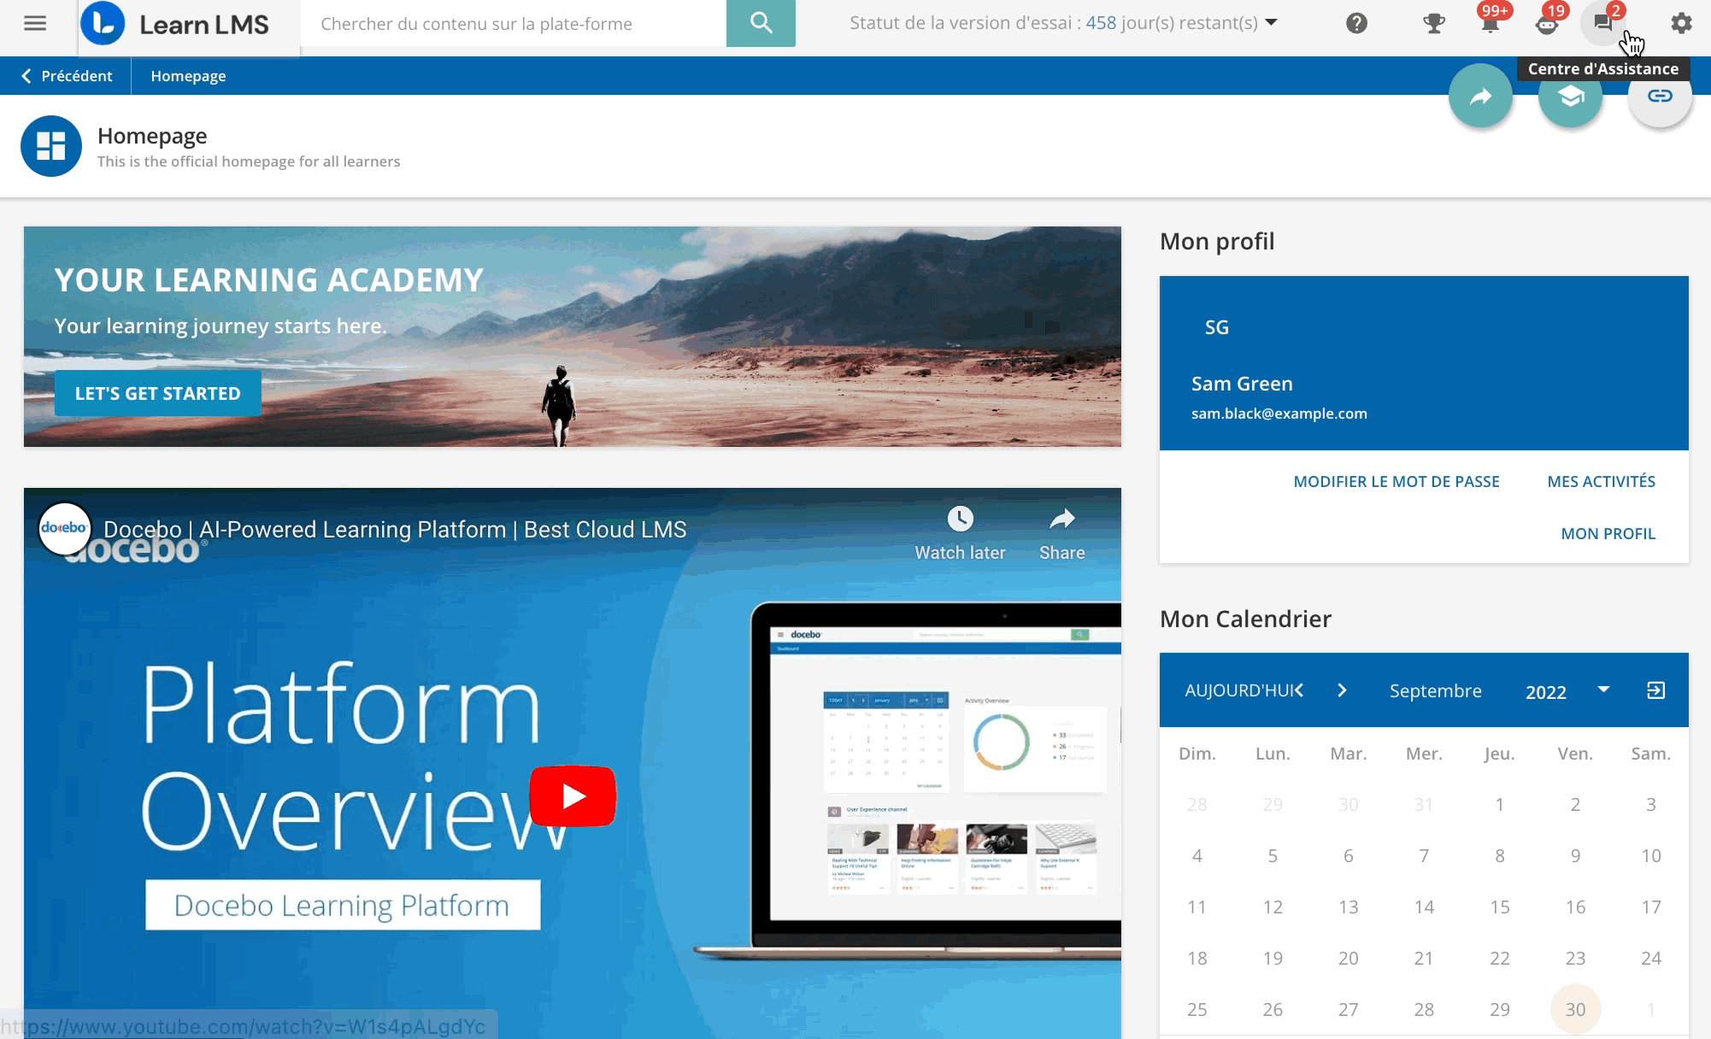Click the Learn LMS logo
The width and height of the screenshot is (1711, 1039).
[175, 24]
